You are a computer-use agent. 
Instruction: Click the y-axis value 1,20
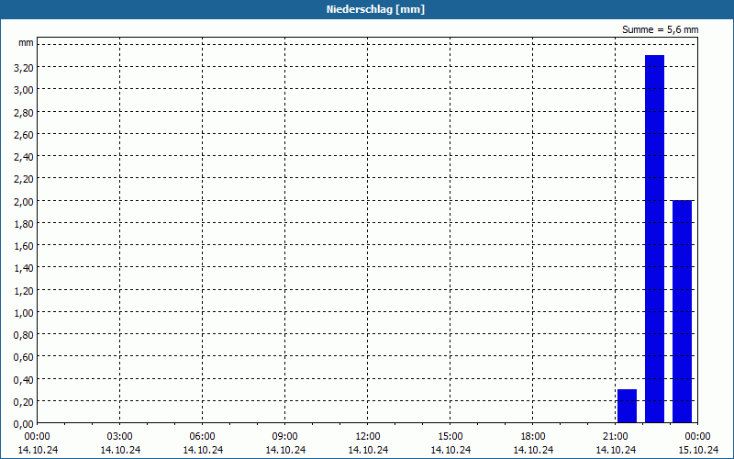[x=24, y=291]
